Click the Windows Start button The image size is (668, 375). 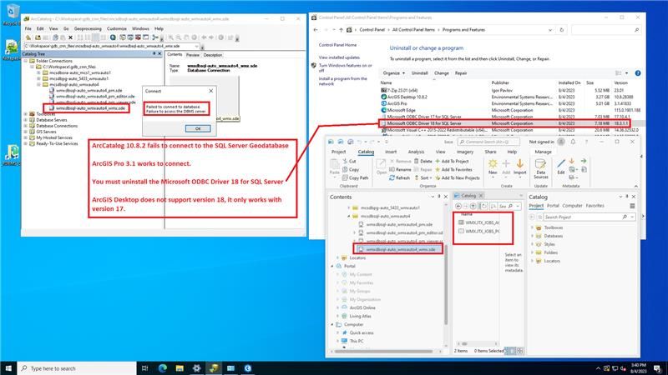[8, 368]
